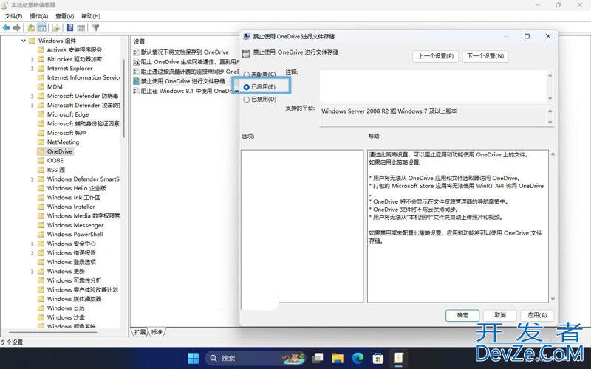Toggle the Show/Hide console tree icon
The height and width of the screenshot is (369, 591).
[42, 28]
